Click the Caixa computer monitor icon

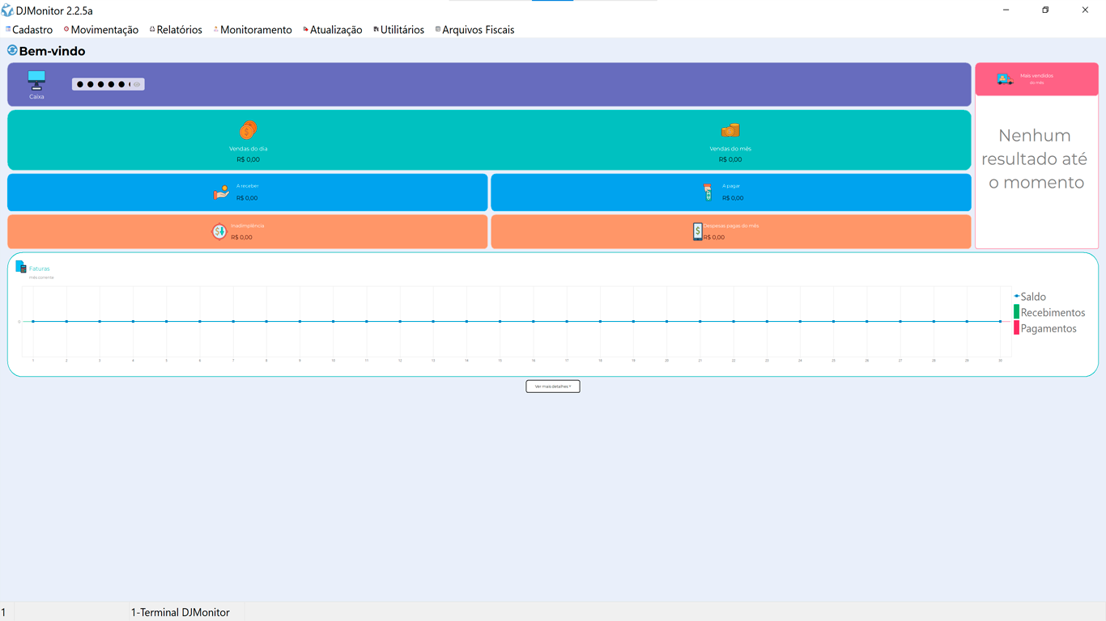[36, 79]
